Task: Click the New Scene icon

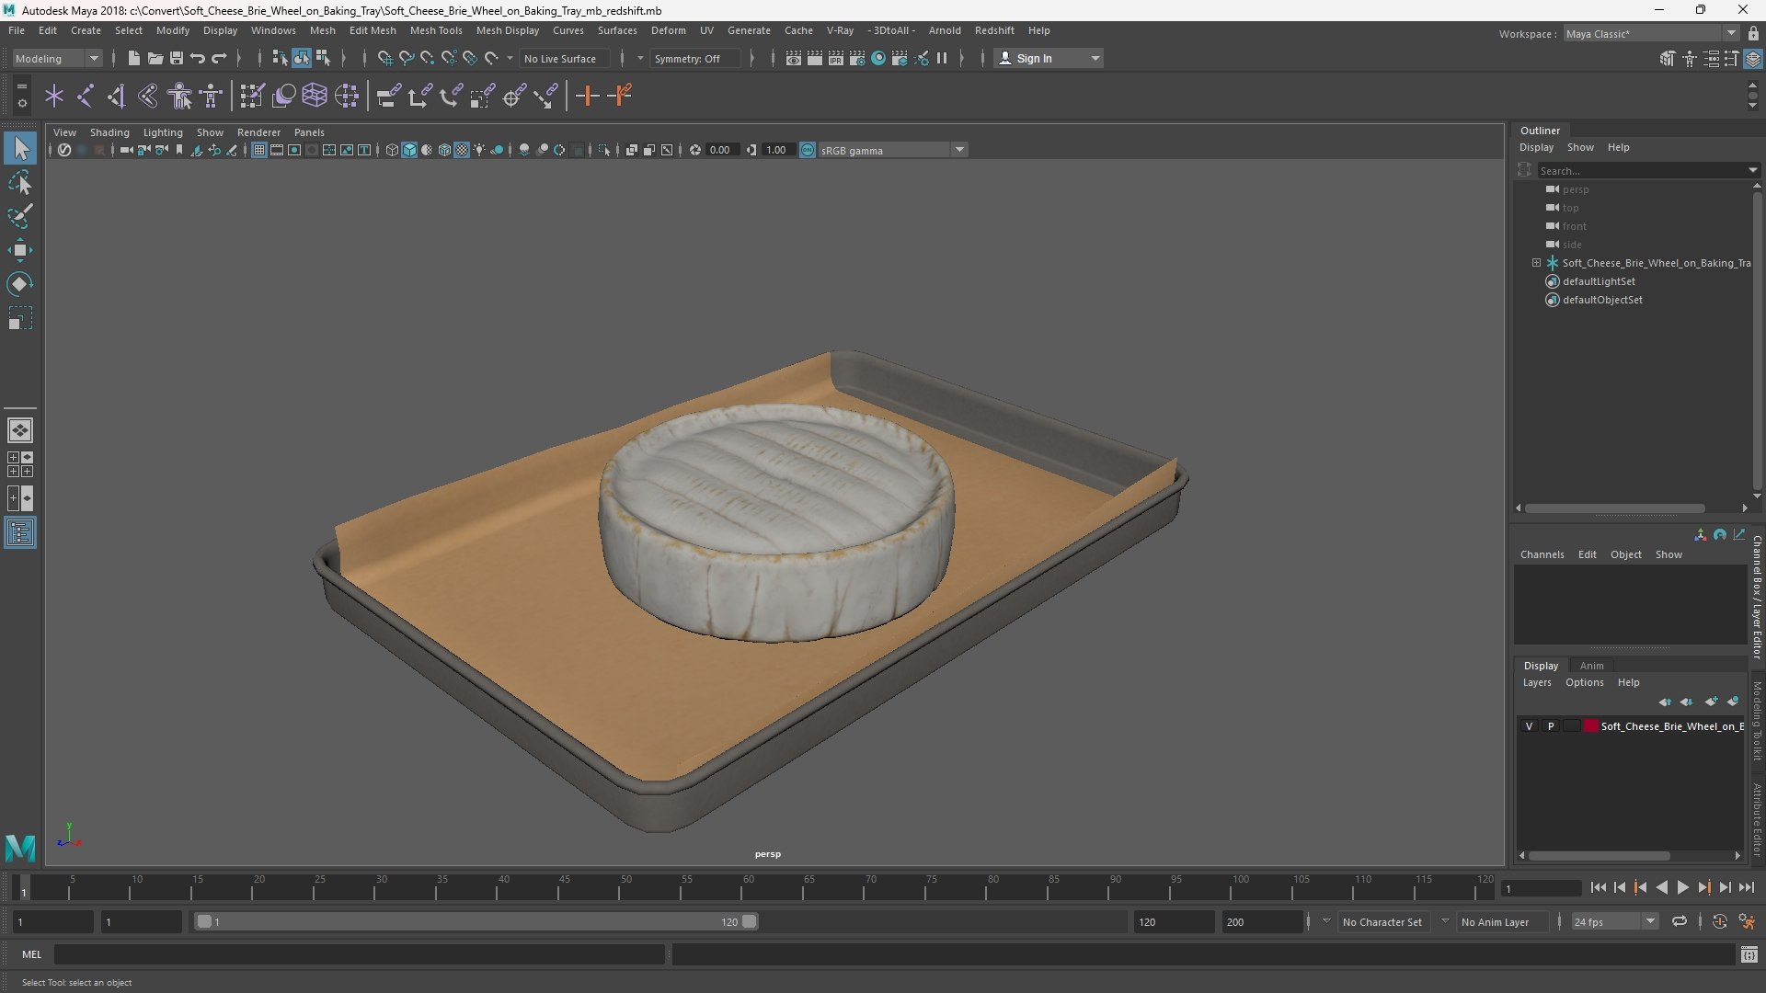Action: point(133,58)
